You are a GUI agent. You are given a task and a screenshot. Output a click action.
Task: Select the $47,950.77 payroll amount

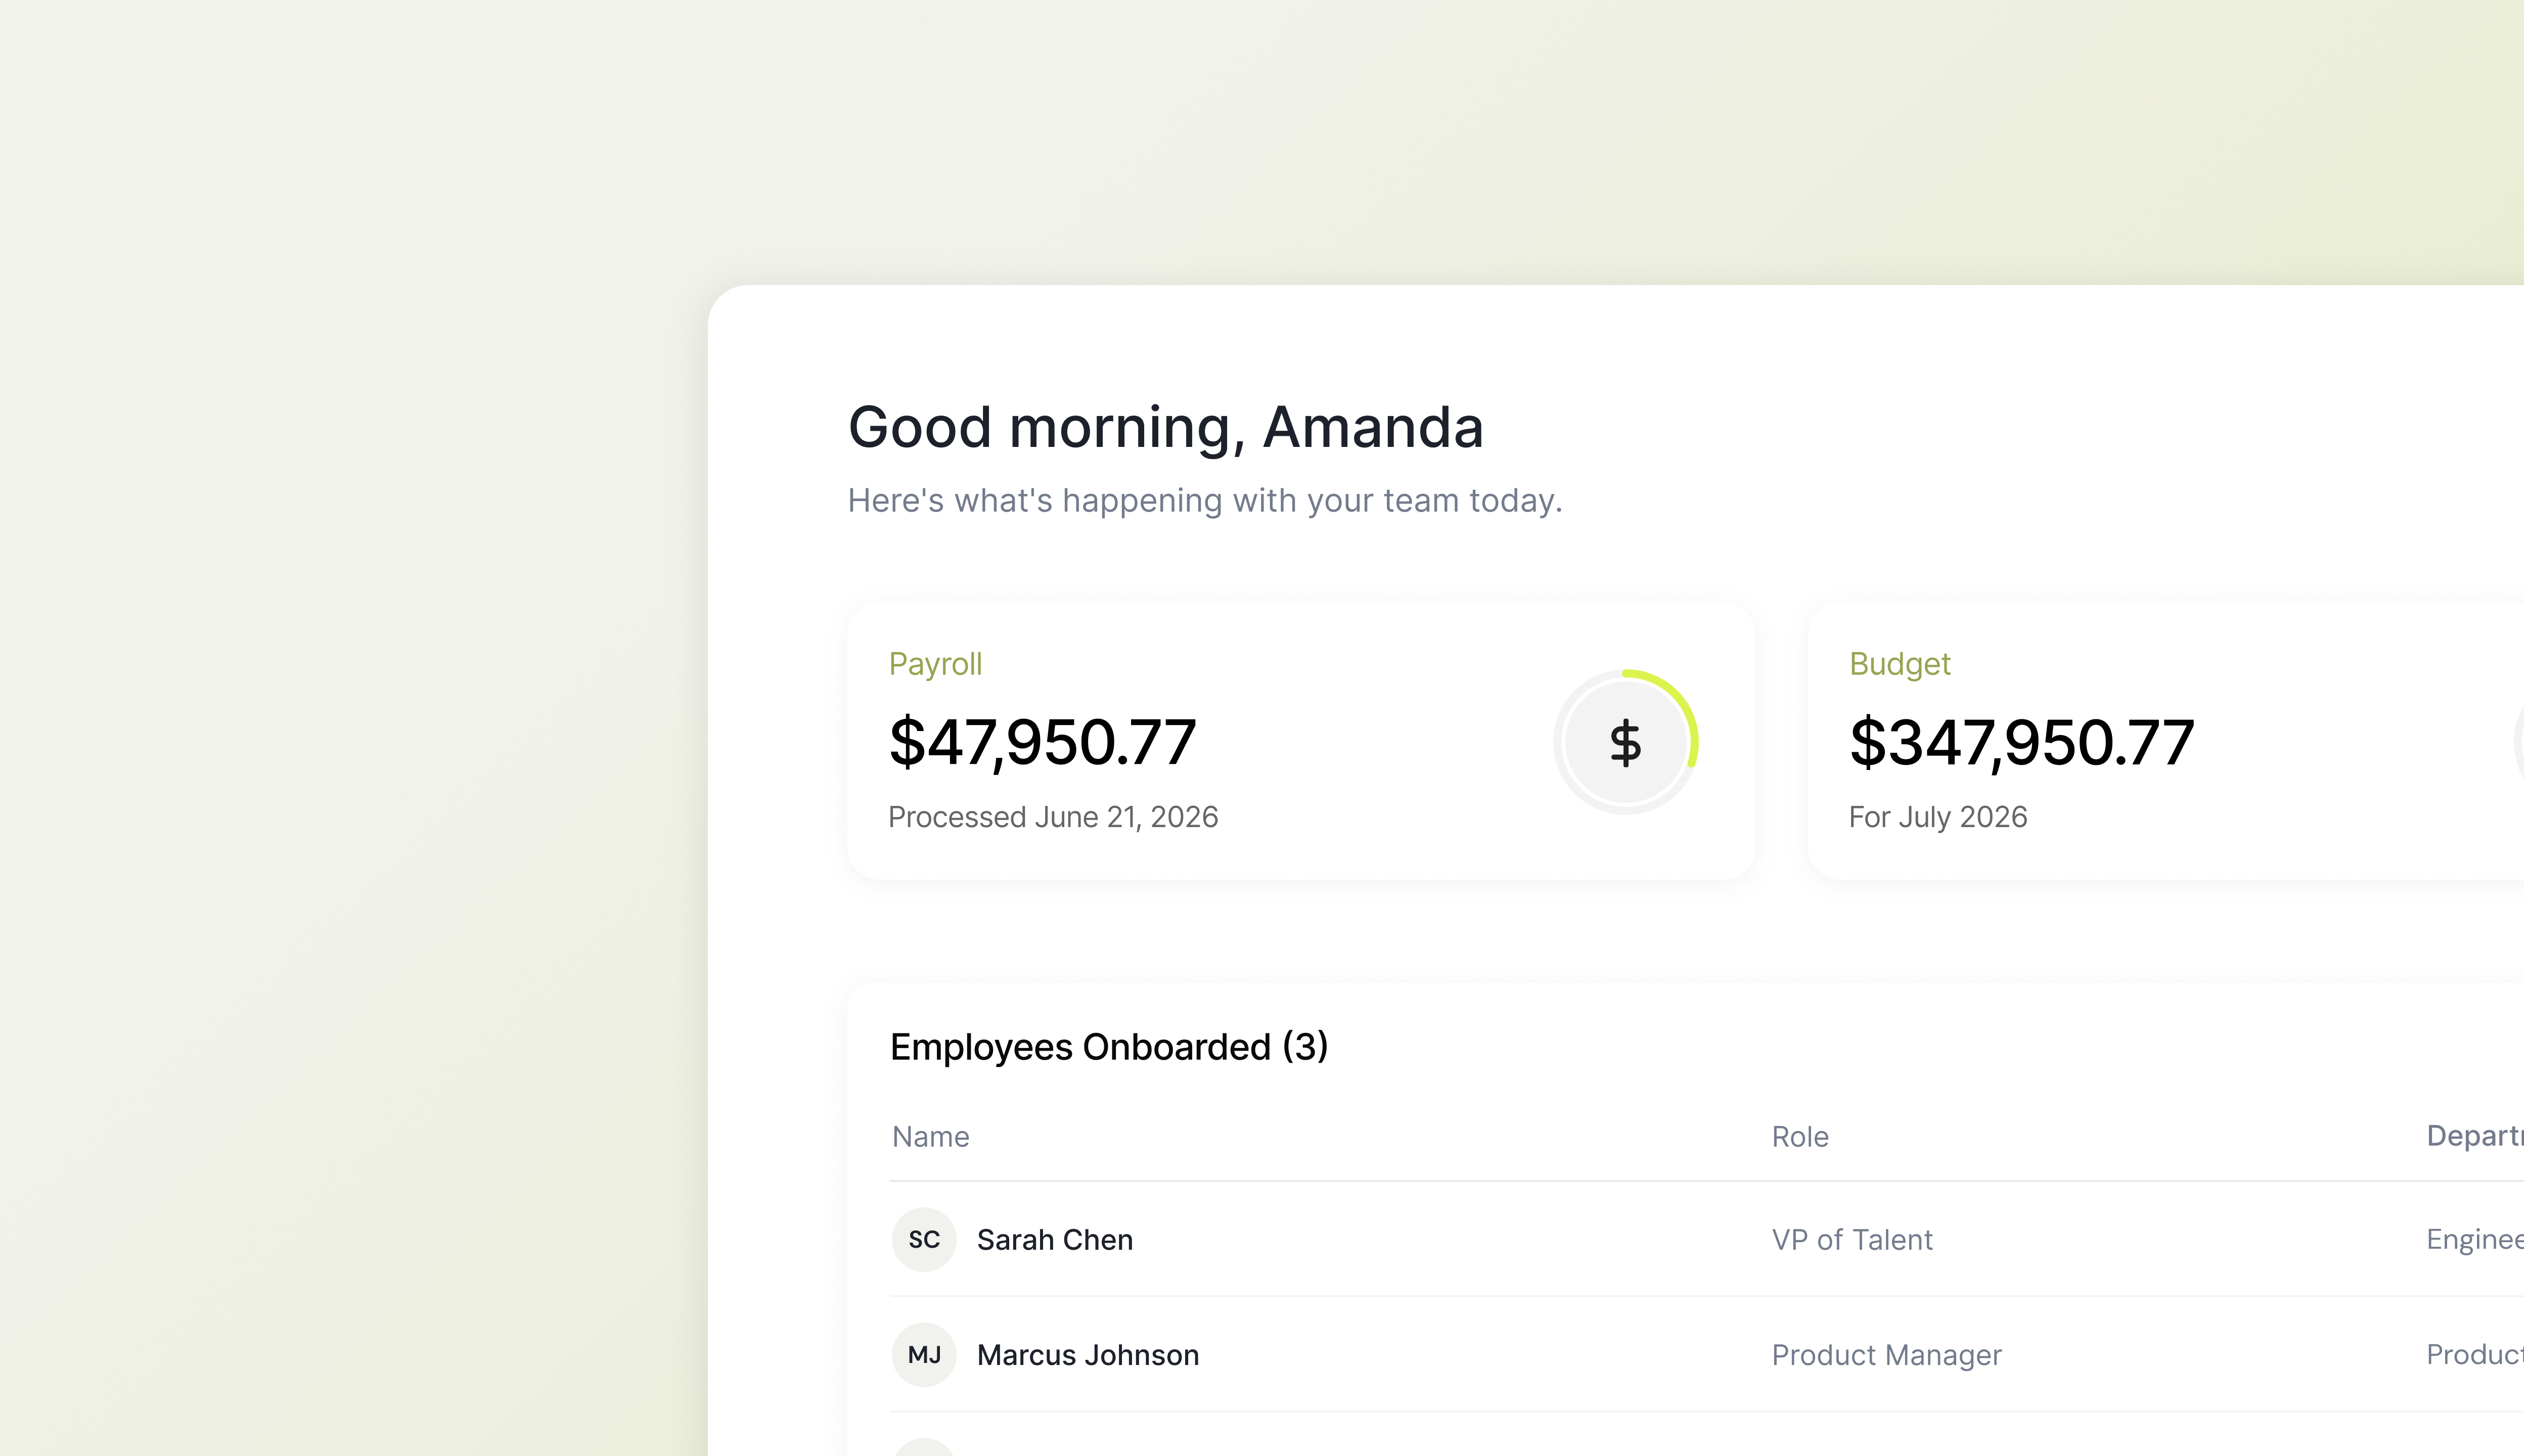1043,743
